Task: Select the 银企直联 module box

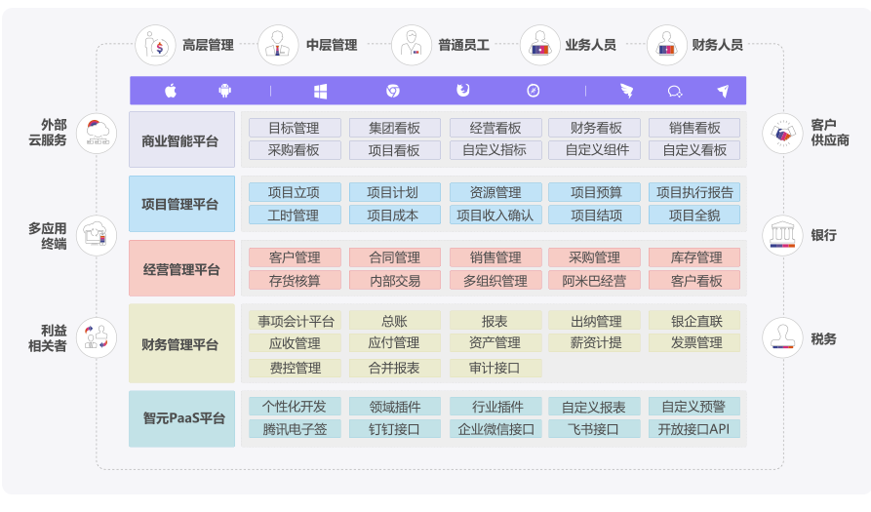Action: point(695,321)
